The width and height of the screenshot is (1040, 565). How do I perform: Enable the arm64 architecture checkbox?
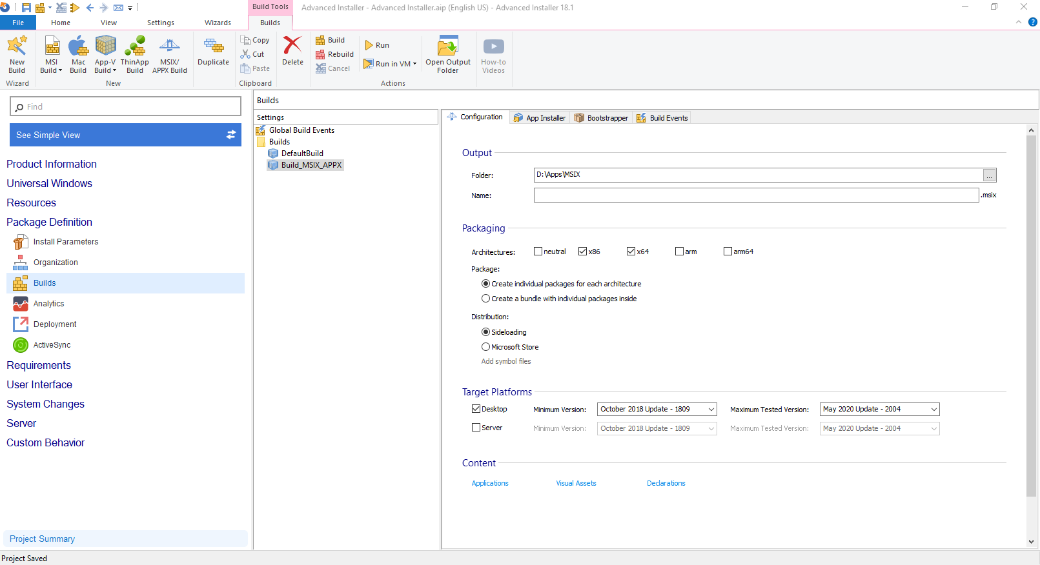point(728,252)
